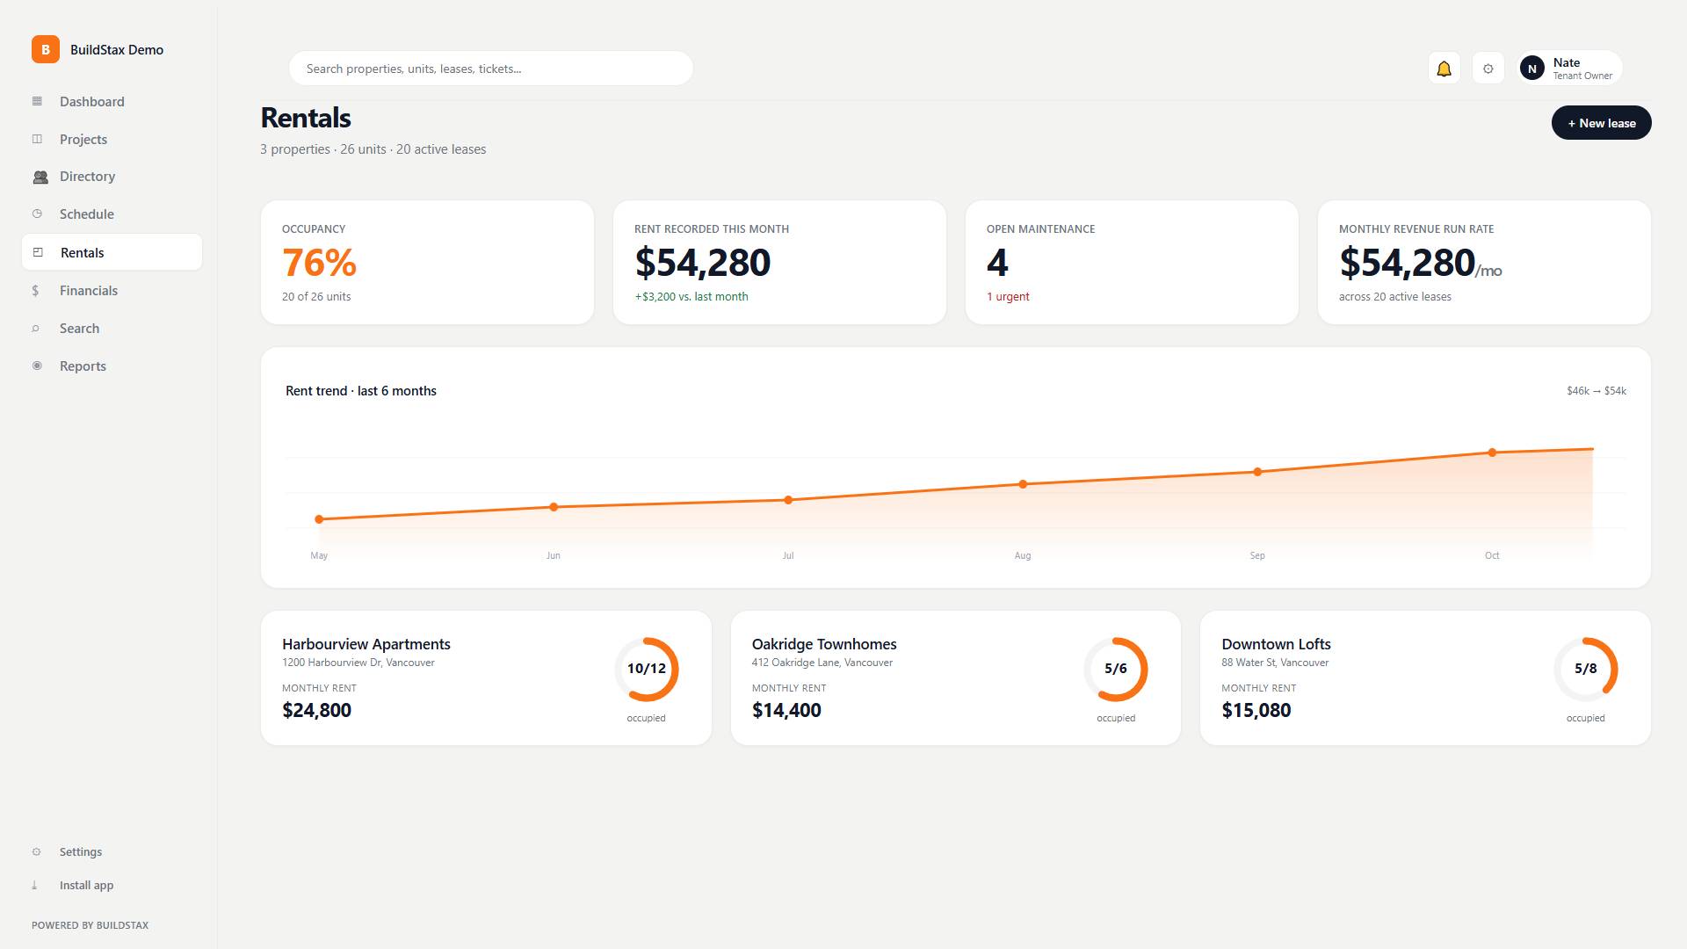Image resolution: width=1687 pixels, height=949 pixels.
Task: Click the Oct data point on rent chart
Action: pos(1492,453)
